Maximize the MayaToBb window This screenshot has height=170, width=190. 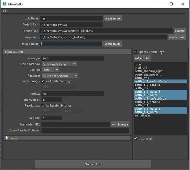click(x=171, y=4)
